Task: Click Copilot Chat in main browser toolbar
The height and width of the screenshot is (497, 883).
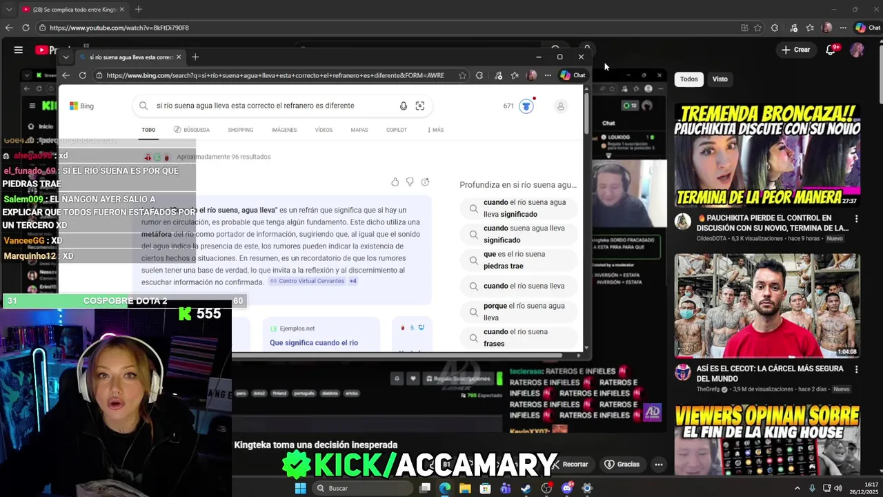Action: pyautogui.click(x=868, y=28)
